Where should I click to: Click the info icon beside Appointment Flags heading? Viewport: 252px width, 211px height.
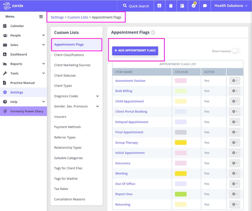click(x=153, y=33)
